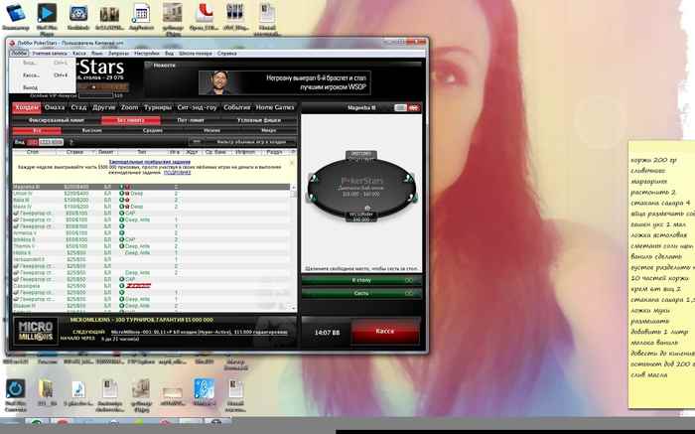Filter stakes by Микро
Screen dimensions: 695x434
269,131
